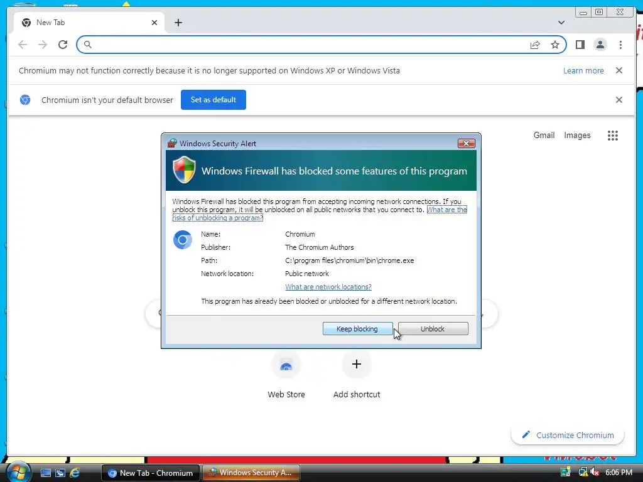Click the 6:06 PM clock
Image resolution: width=643 pixels, height=482 pixels.
tap(619, 473)
